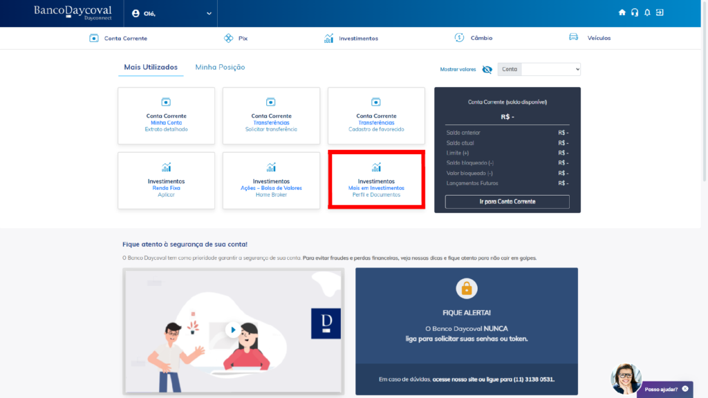Screen dimensions: 708x398
Task: Click the BancoDaycoval logo
Action: tap(72, 12)
